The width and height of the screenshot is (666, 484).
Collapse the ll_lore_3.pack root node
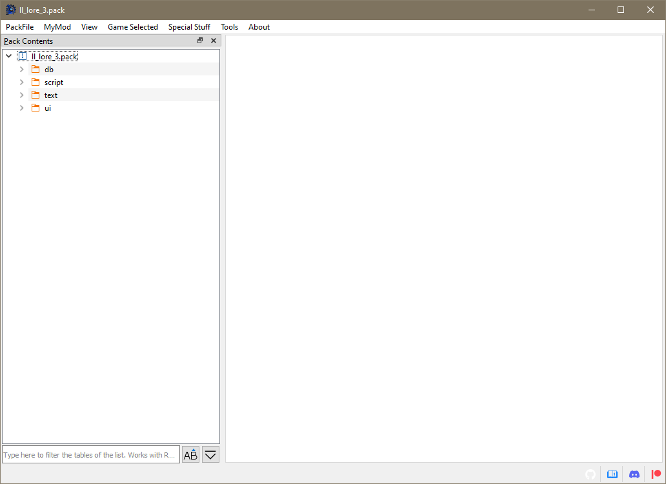(9, 56)
